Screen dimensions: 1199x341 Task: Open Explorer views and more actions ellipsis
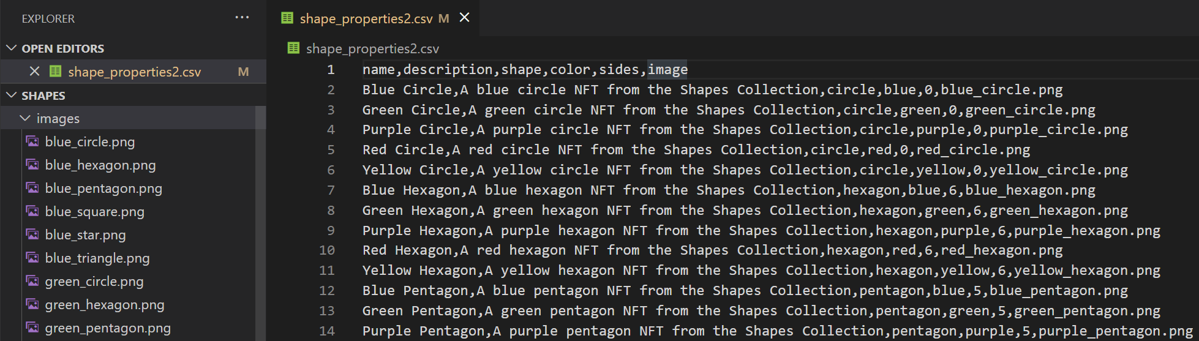242,18
